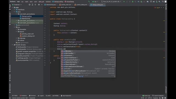Open the Android project view dropdown
The height and width of the screenshot is (99, 176).
click(x=17, y=5)
